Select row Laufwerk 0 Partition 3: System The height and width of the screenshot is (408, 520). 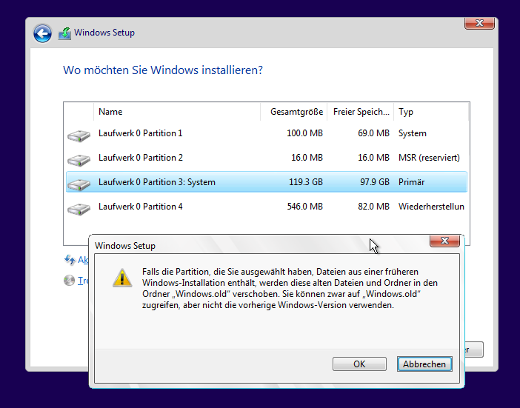coord(267,182)
